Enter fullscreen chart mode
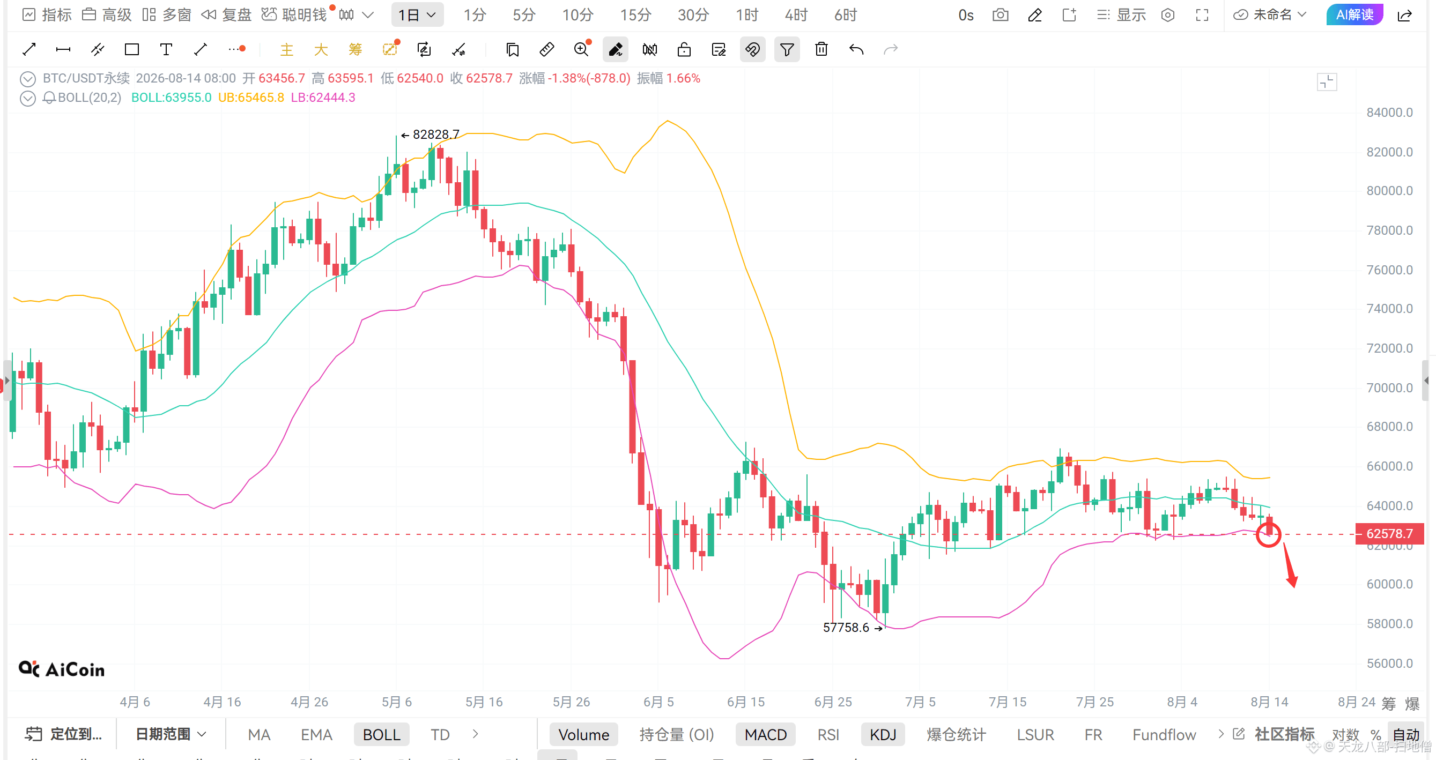Viewport: 1436px width, 760px height. pyautogui.click(x=1202, y=15)
